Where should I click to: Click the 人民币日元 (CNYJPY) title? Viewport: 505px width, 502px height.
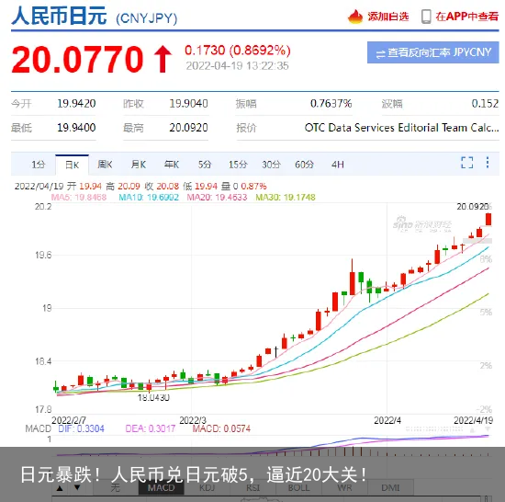pyautogui.click(x=94, y=17)
